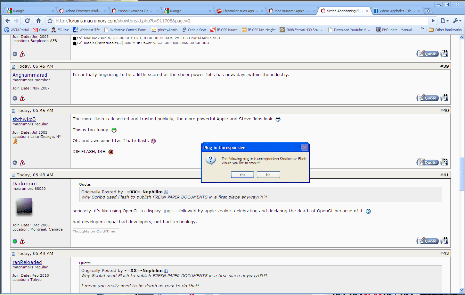
Task: Open the Home page button
Action: 38,21
